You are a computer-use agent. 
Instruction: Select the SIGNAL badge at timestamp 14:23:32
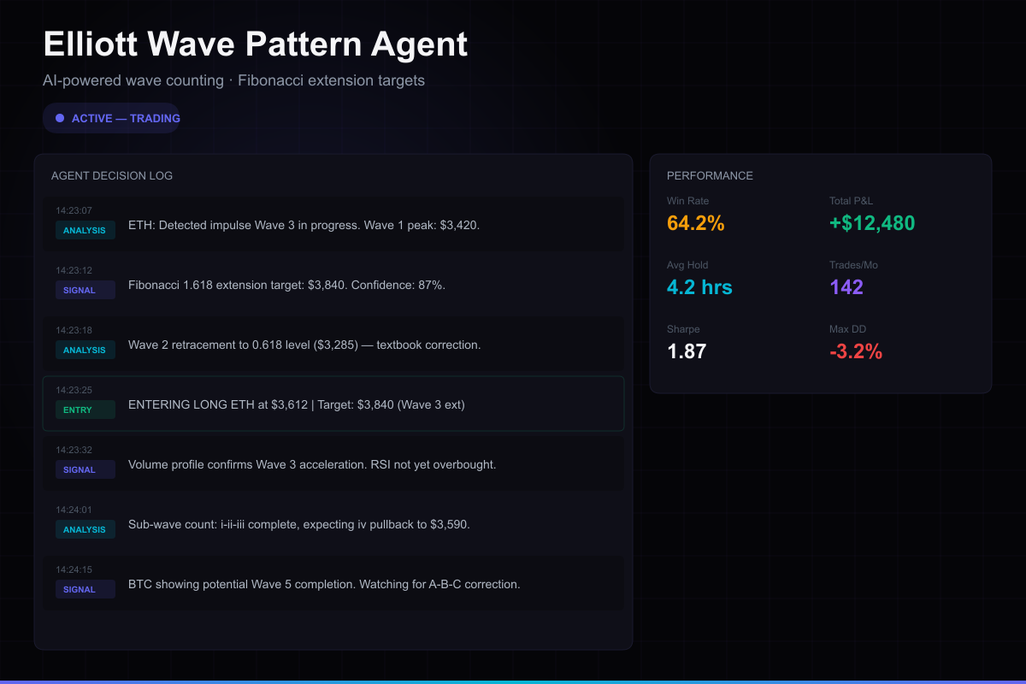tap(85, 469)
